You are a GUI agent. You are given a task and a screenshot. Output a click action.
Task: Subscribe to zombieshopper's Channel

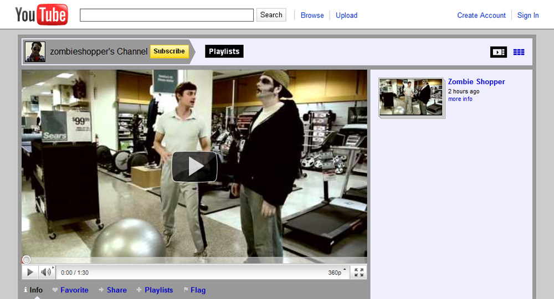169,51
